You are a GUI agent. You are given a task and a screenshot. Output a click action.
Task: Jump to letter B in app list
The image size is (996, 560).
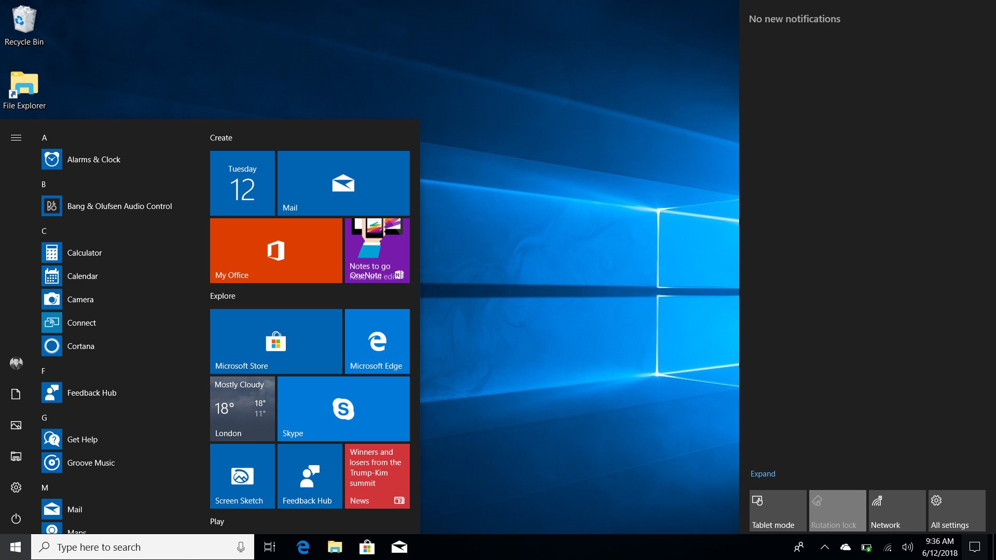coord(44,185)
